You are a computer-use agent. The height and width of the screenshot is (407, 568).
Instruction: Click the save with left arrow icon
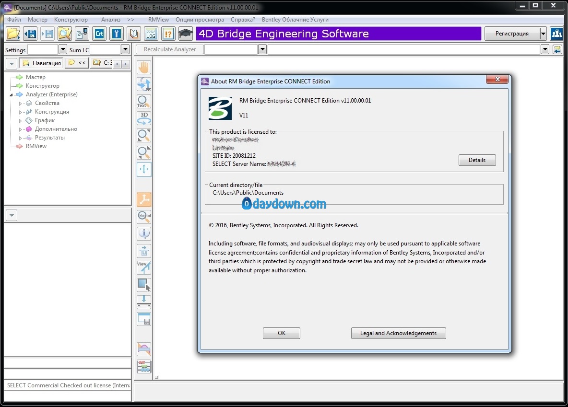tap(30, 34)
